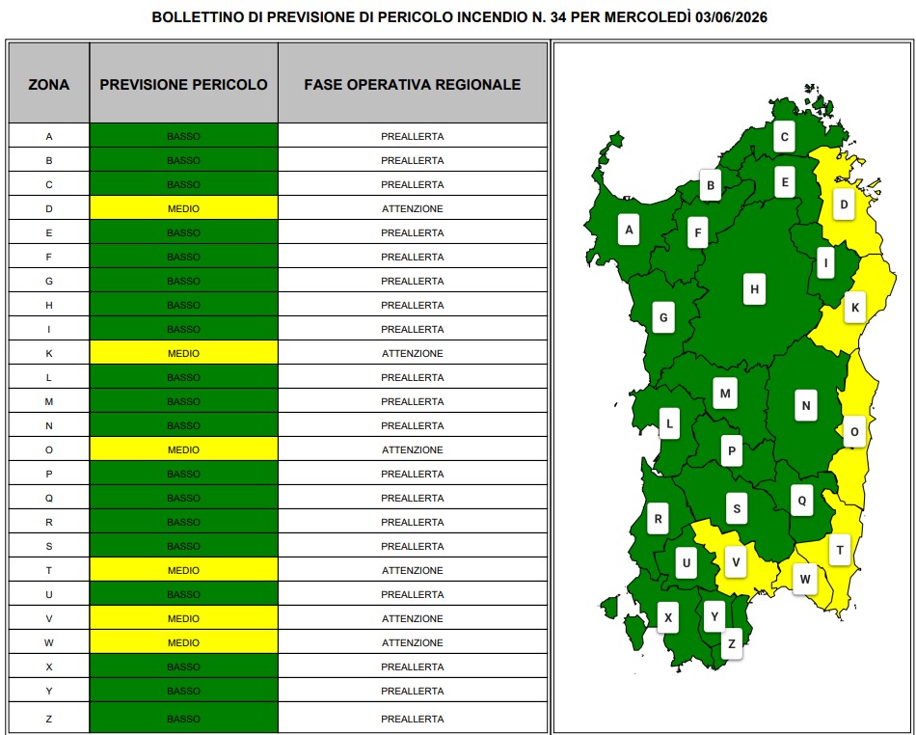The width and height of the screenshot is (916, 735).
Task: Click the zone W marker on the map
Action: [x=805, y=579]
